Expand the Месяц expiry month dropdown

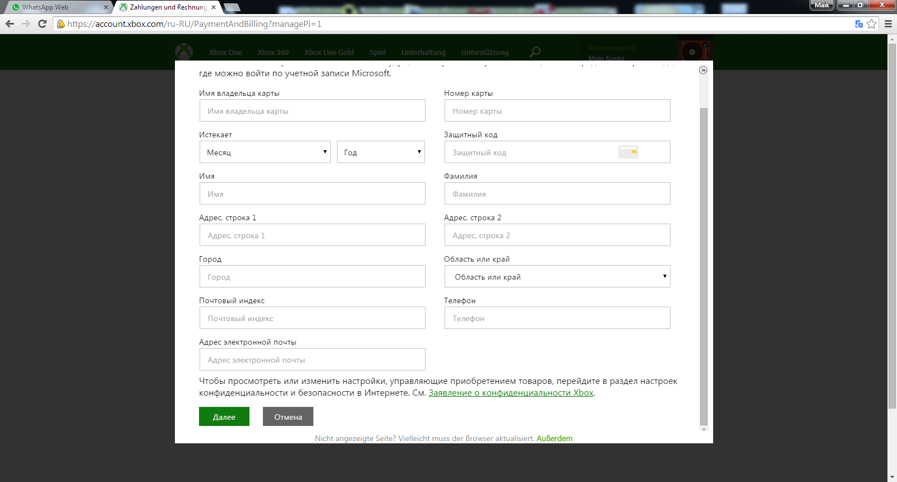point(265,152)
